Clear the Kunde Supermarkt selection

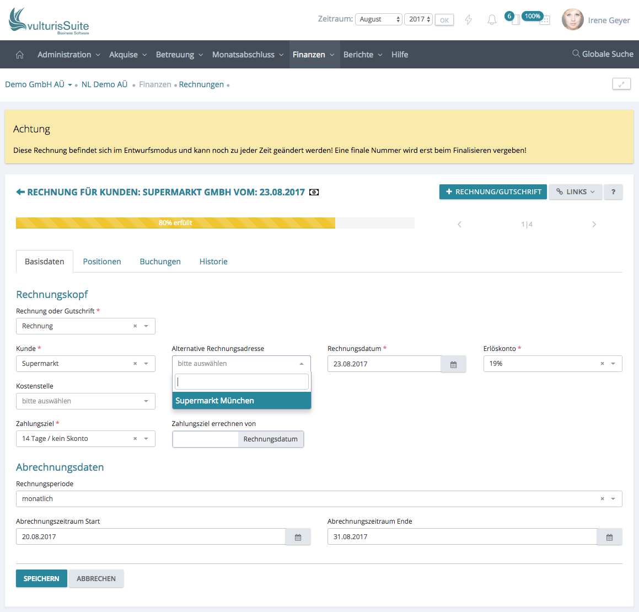coord(135,364)
